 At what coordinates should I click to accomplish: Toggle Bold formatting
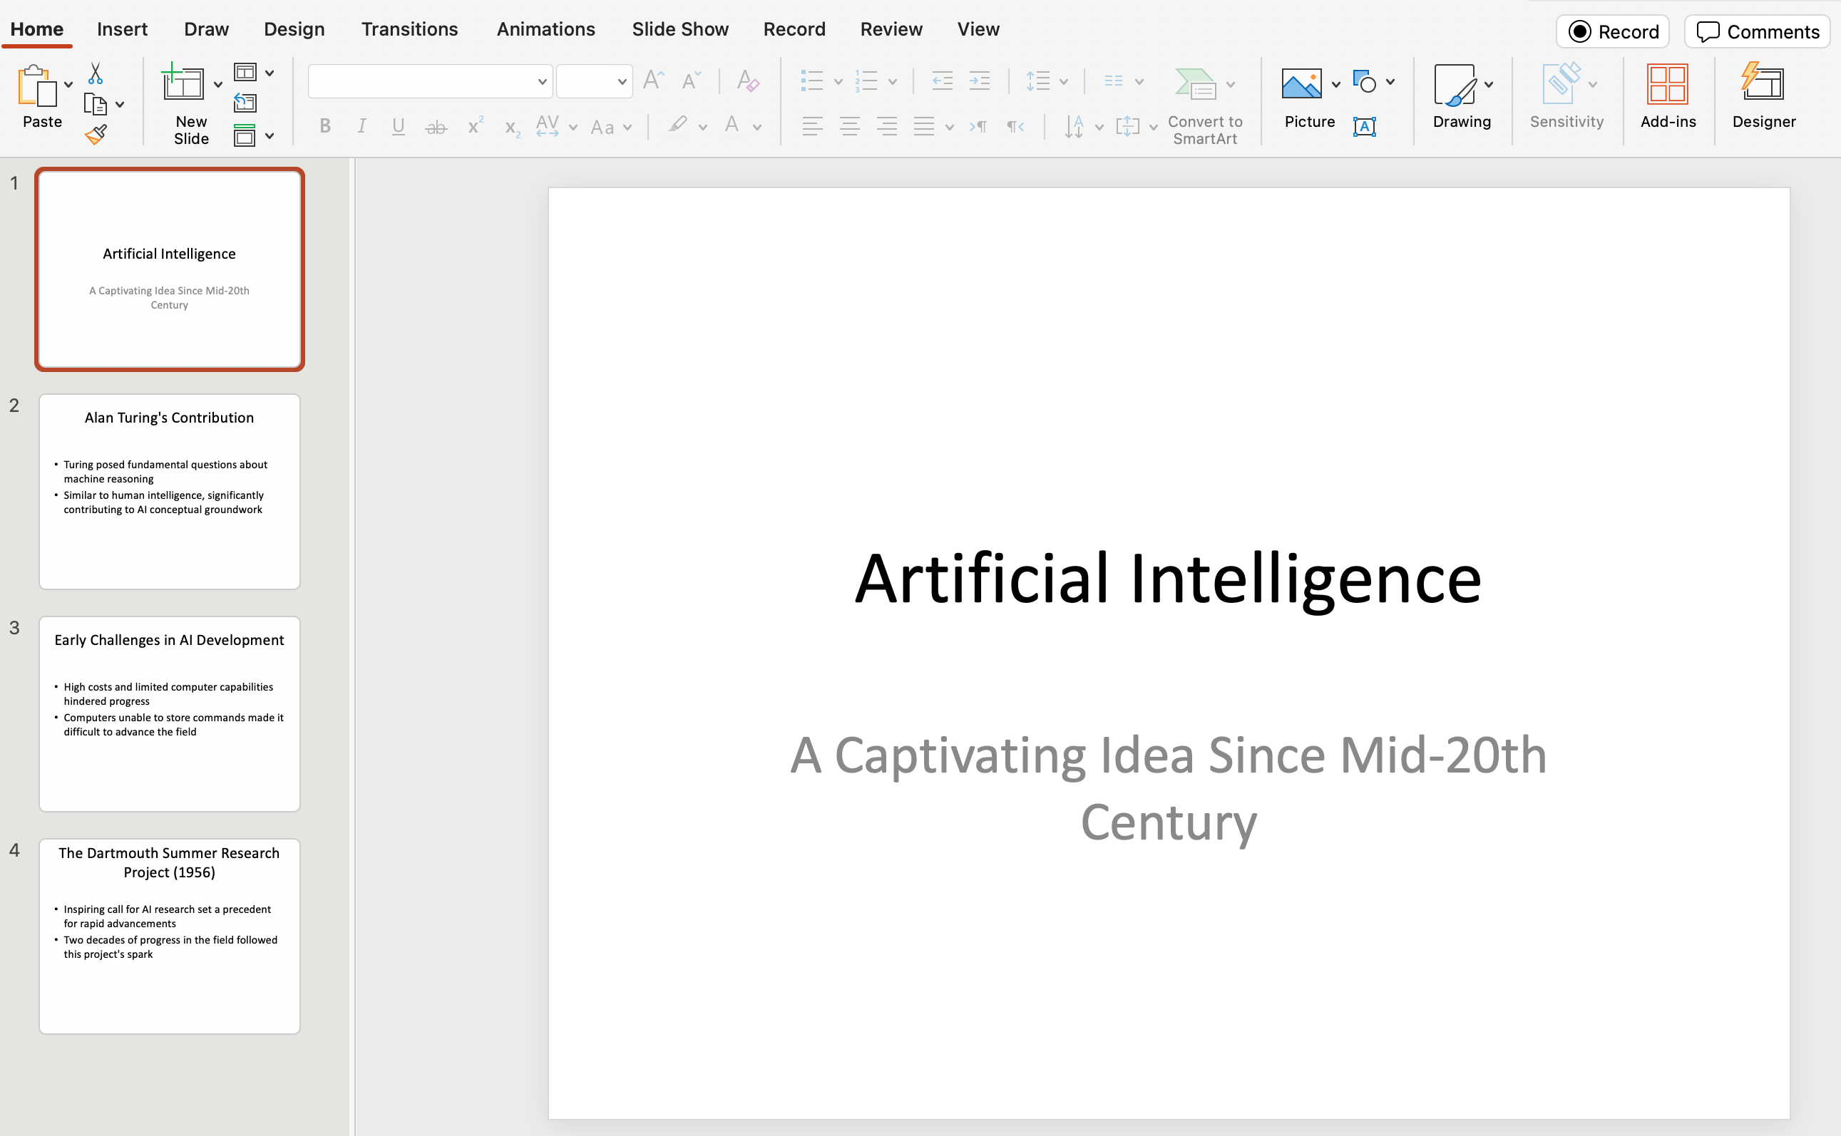(324, 126)
